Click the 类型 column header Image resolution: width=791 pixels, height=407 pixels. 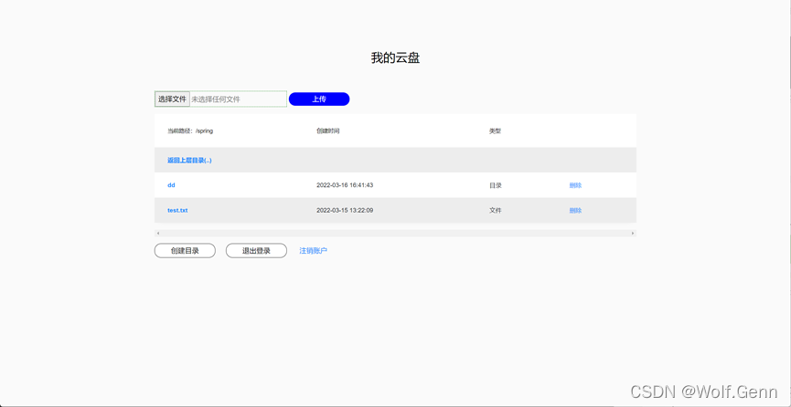495,131
